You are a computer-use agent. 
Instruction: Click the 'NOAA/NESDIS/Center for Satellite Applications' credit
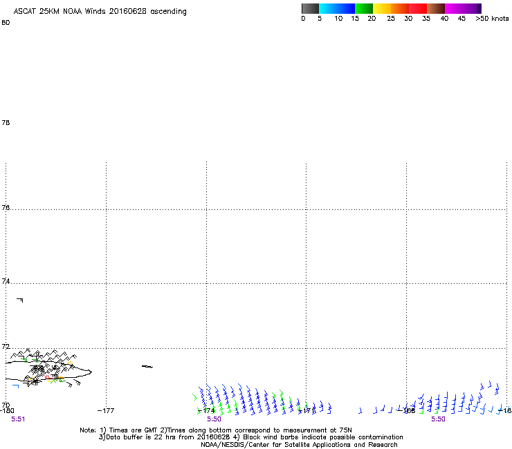pos(299,445)
